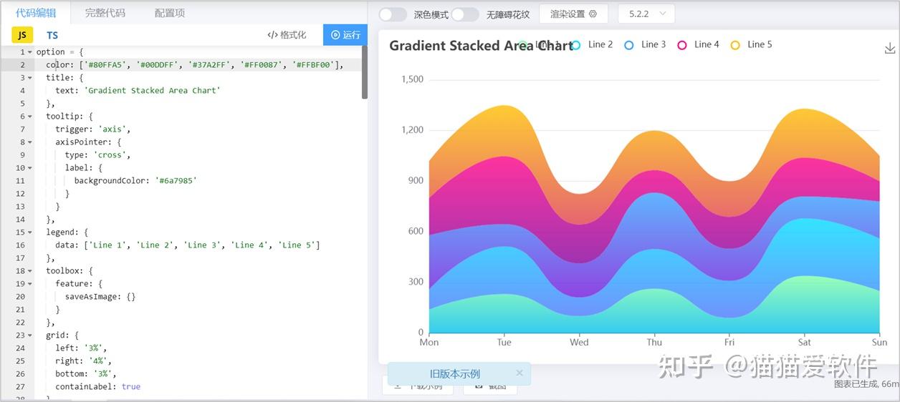
Task: Close the old version example notice
Action: [x=520, y=373]
